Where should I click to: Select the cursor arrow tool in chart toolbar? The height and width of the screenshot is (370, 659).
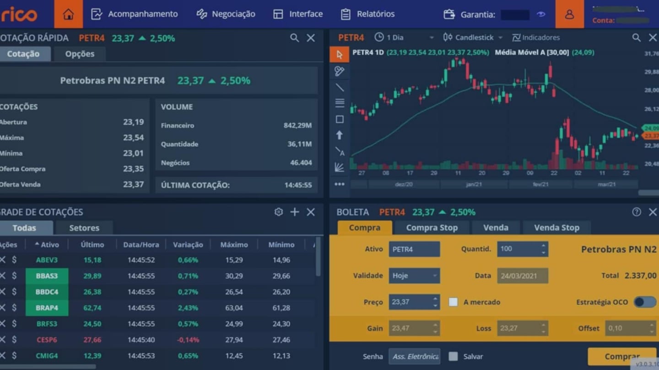340,54
